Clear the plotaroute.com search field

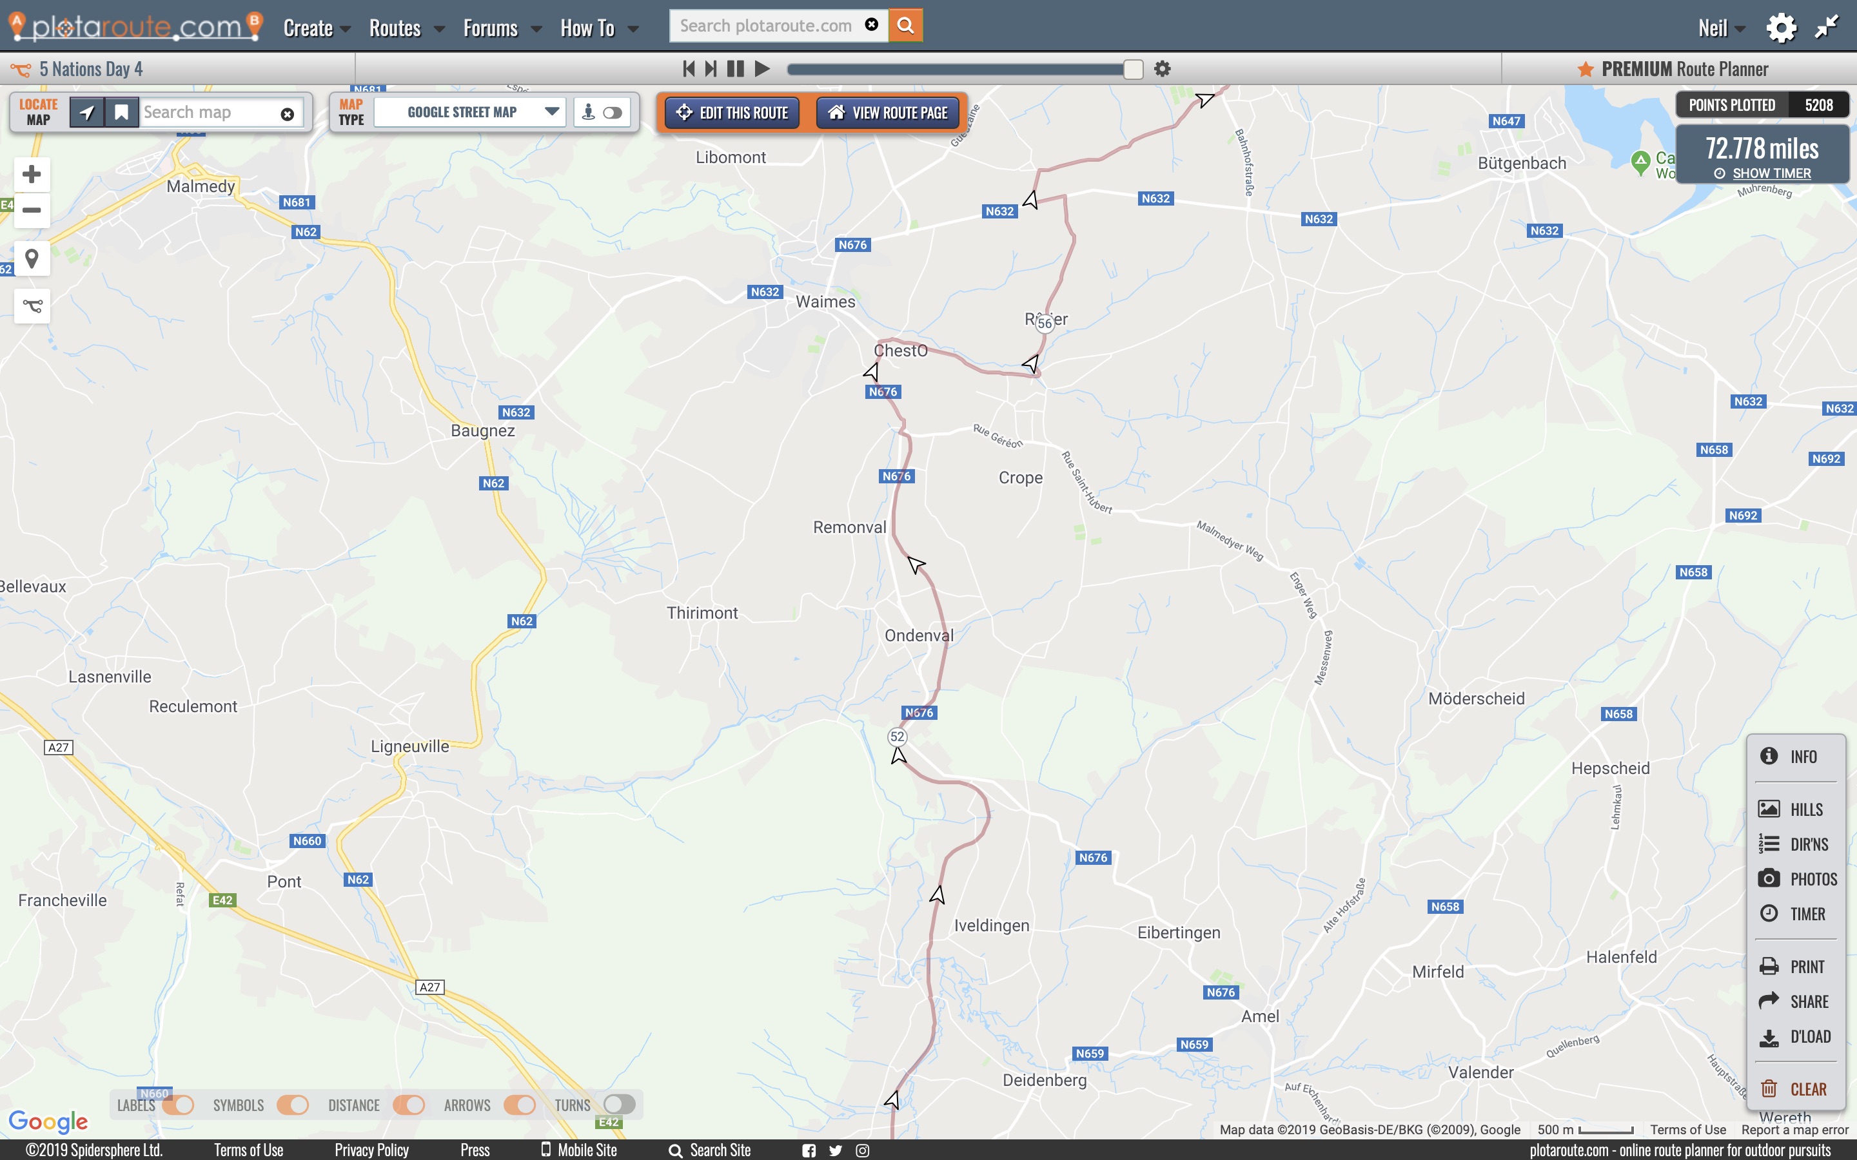871,24
